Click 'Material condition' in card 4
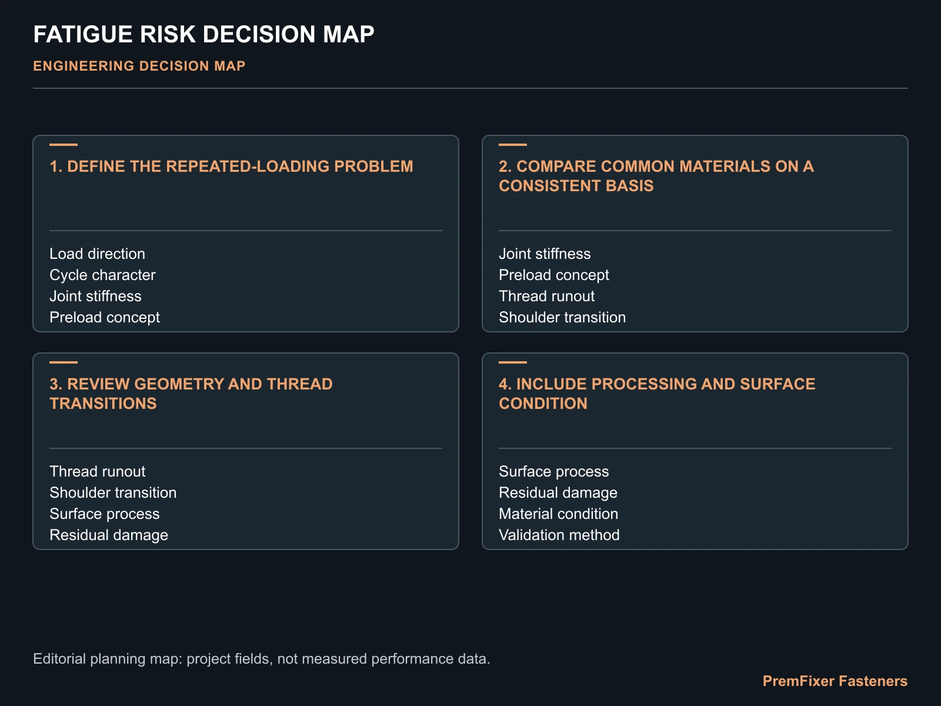 [x=559, y=514]
